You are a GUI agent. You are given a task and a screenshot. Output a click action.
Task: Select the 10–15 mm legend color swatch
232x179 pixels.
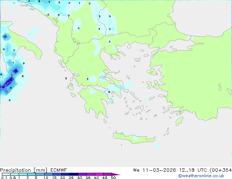click(48, 174)
